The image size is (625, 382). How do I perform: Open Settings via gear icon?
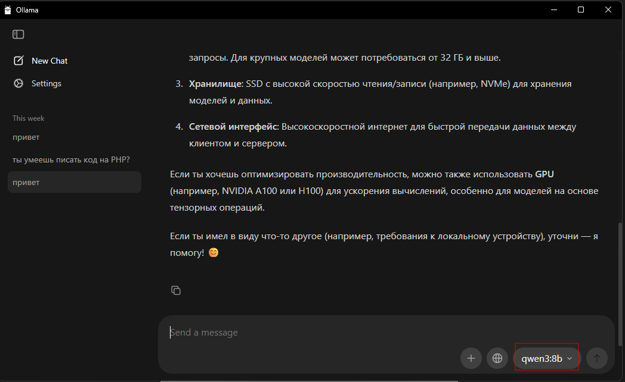18,83
